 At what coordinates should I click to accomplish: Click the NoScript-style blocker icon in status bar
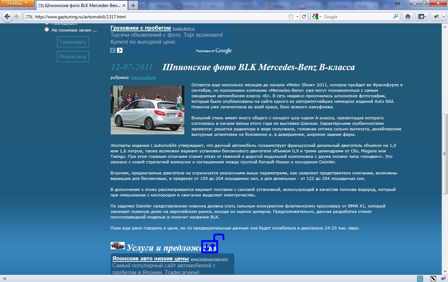coord(433,279)
